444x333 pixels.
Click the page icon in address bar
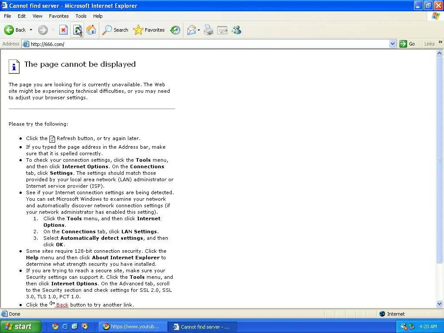coord(26,44)
